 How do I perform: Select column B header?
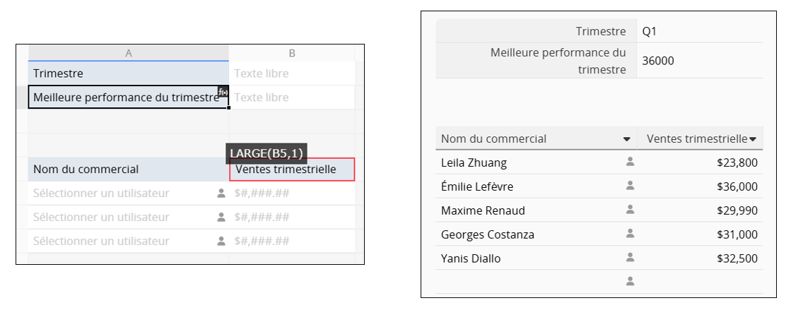point(291,53)
